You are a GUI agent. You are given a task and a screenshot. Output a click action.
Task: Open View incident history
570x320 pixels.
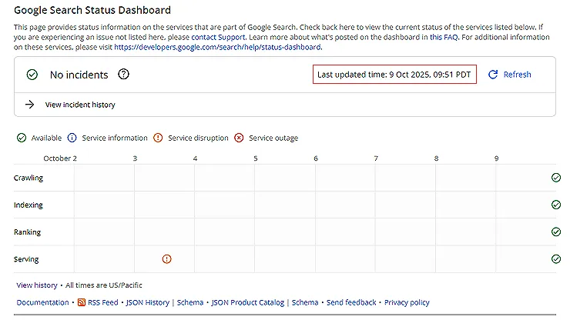click(80, 105)
